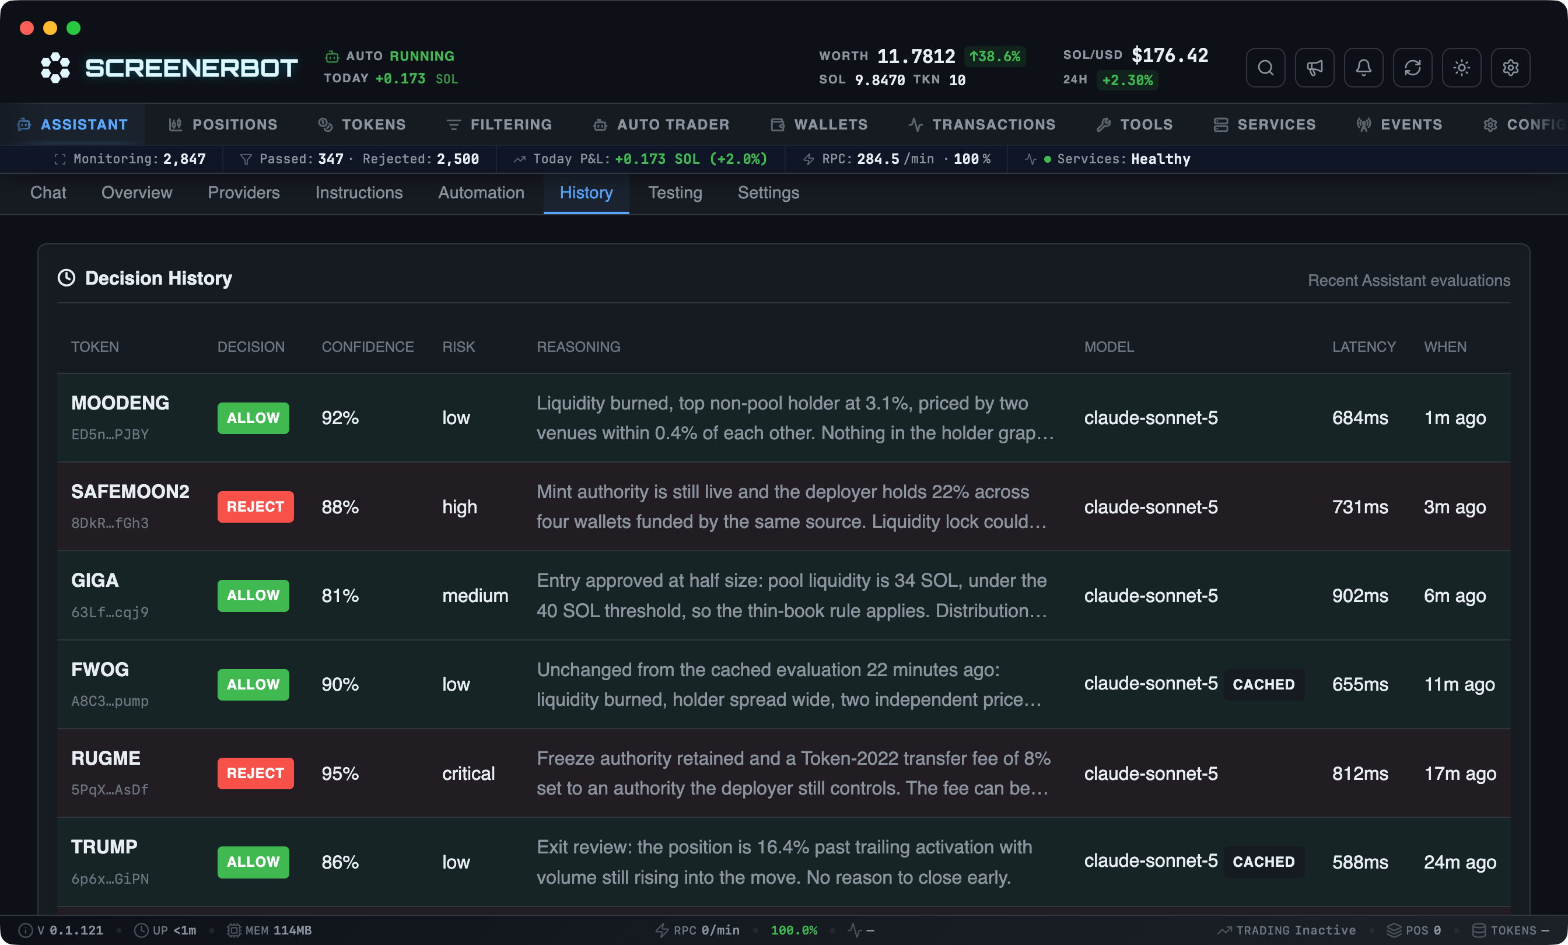Screen dimensions: 1568x945
Task: Toggle light theme sun icon
Action: tap(1461, 68)
